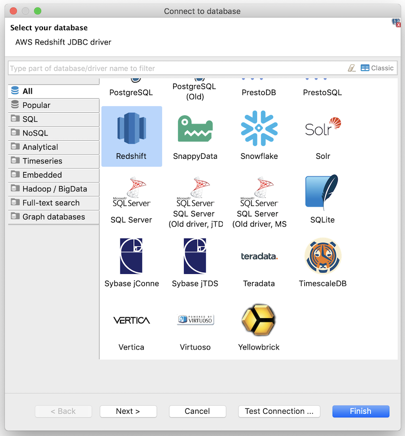This screenshot has height=436, width=405.
Task: Open the Timeseries category
Action: (x=54, y=161)
